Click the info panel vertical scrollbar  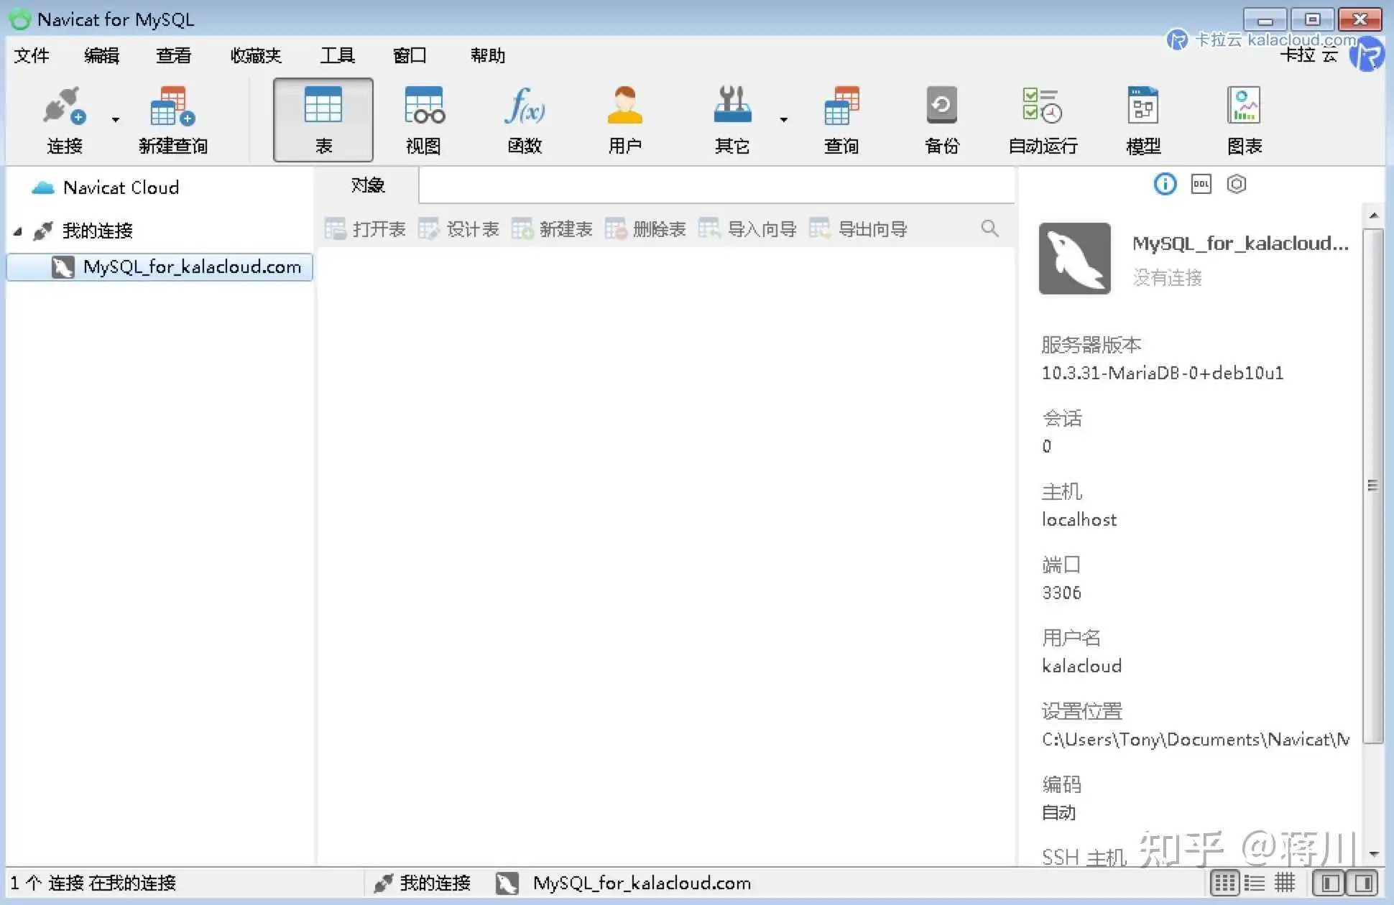tap(1372, 486)
